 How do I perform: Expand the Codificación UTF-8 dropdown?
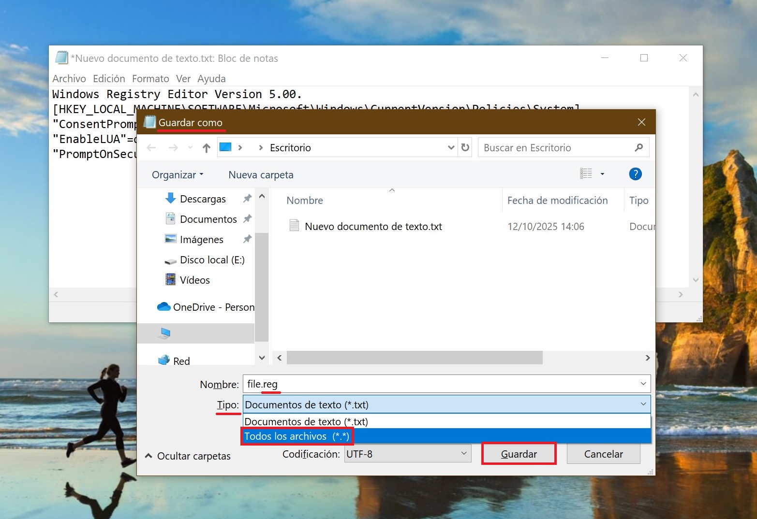[407, 454]
